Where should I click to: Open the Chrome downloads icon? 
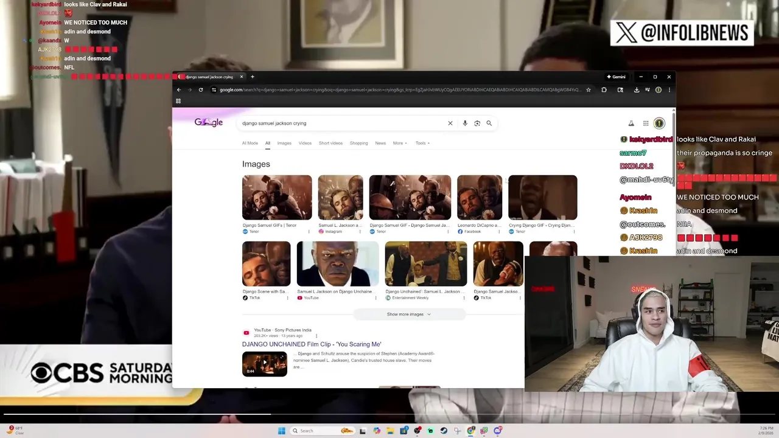click(636, 90)
